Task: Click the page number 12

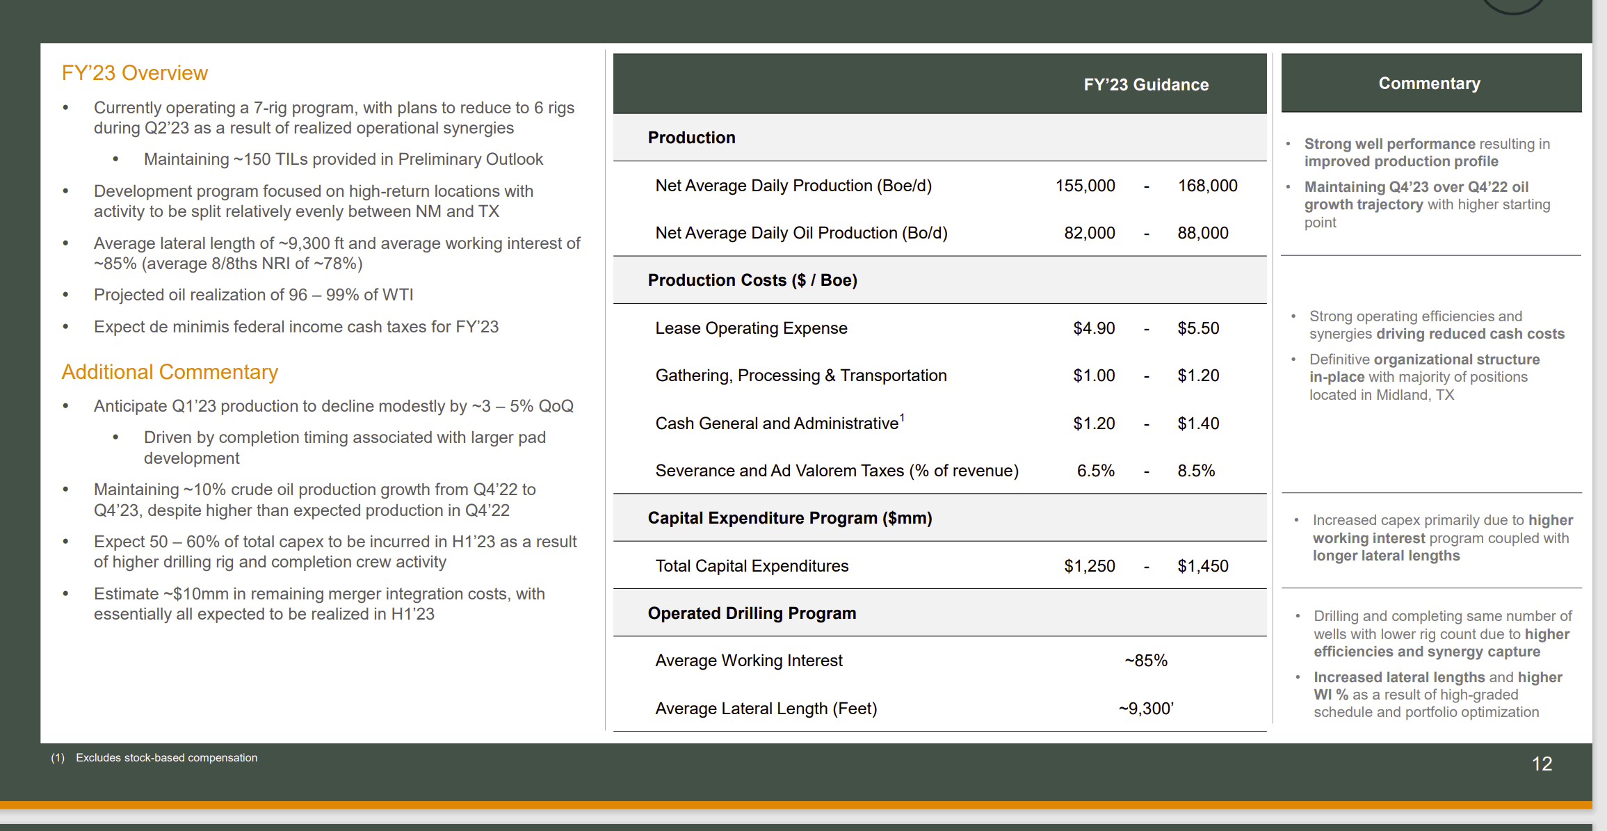Action: click(1542, 764)
